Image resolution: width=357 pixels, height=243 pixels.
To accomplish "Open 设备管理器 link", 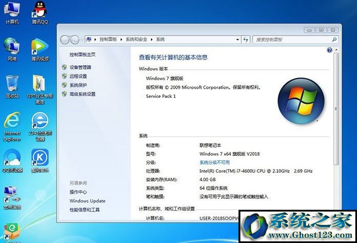I will (80, 67).
